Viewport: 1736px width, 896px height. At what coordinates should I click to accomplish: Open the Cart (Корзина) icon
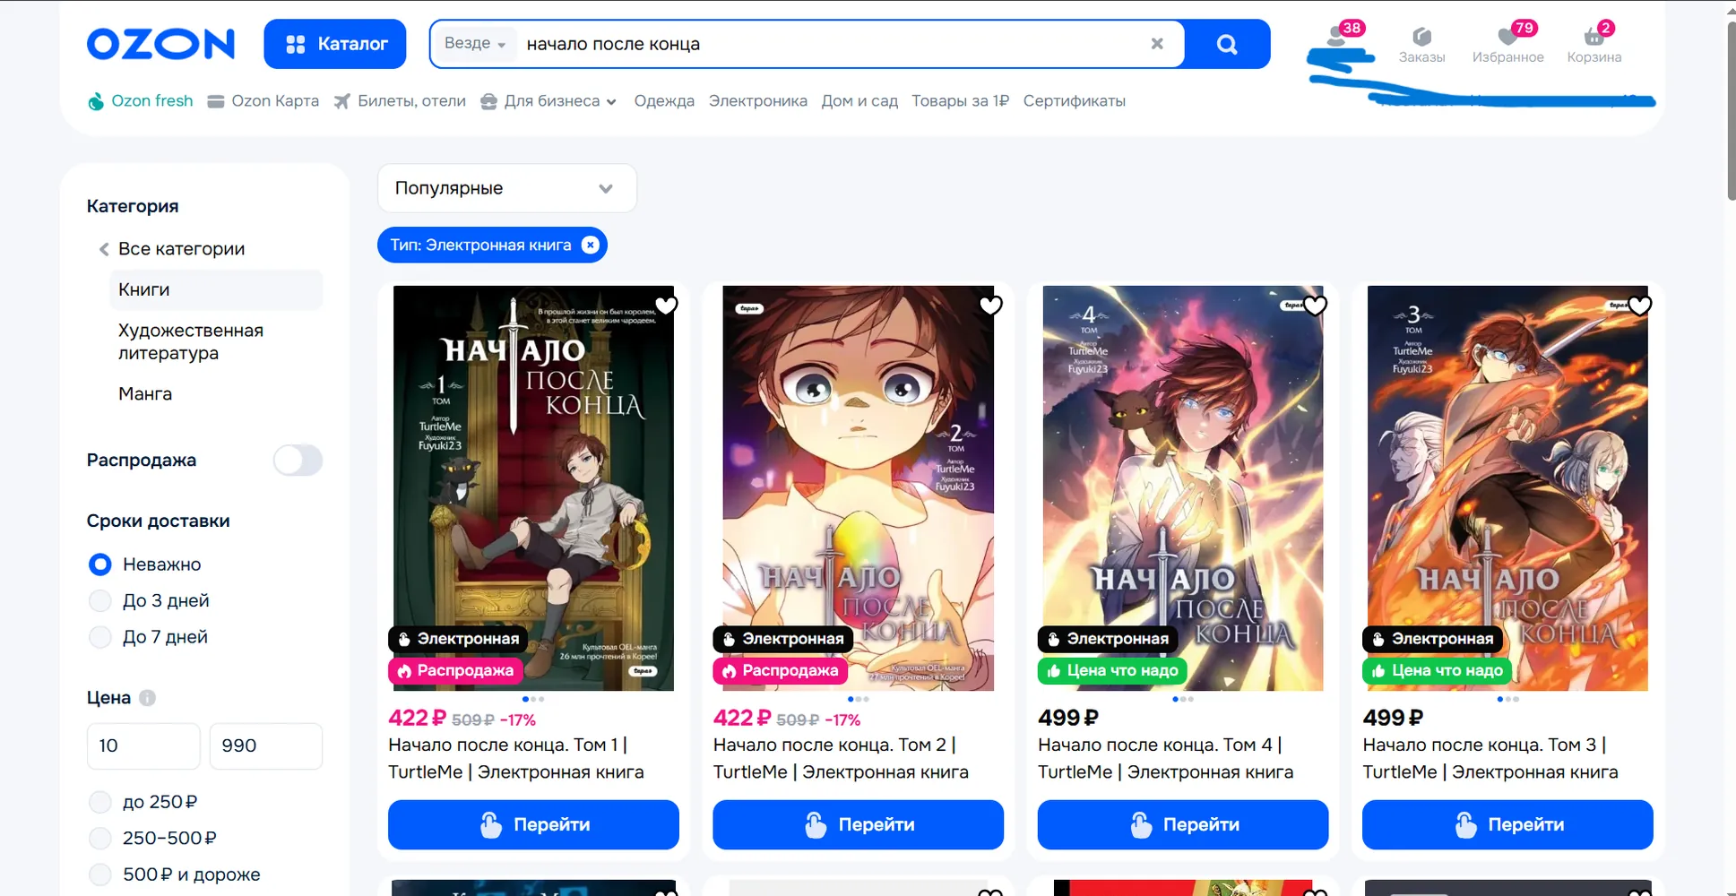pos(1594,45)
